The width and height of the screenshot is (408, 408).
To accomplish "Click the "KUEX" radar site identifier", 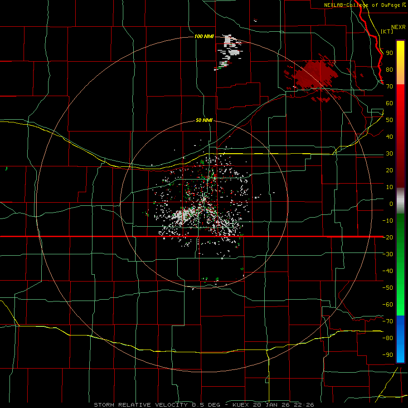I will tap(241, 405).
